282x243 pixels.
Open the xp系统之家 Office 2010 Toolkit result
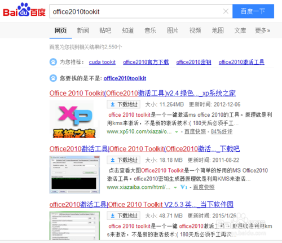click(x=143, y=93)
